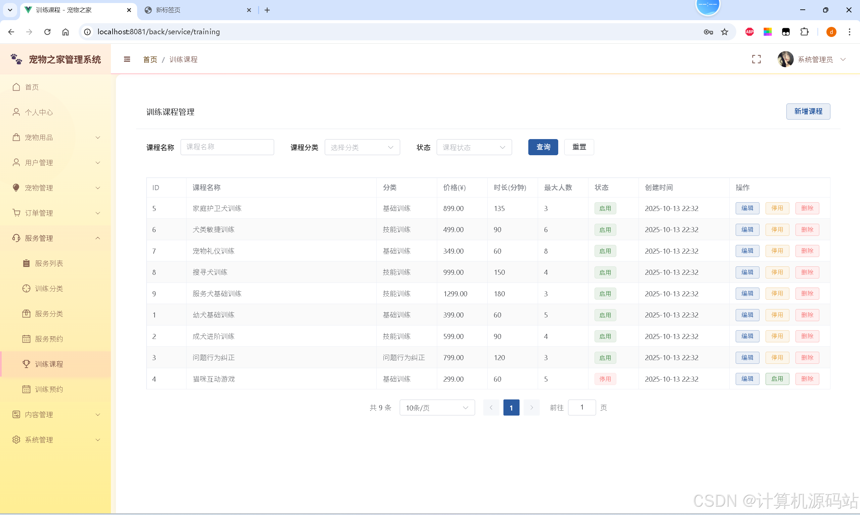Open the 服务预约 menu item

[x=55, y=339]
